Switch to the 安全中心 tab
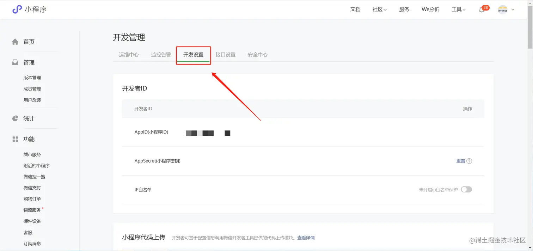533x251 pixels. point(258,55)
